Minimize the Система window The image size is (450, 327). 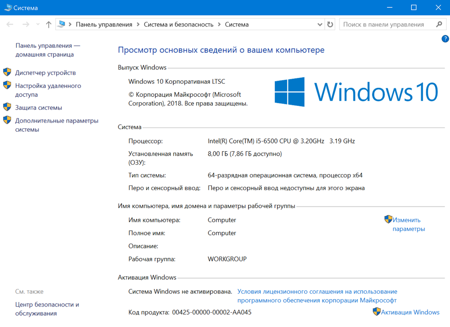389,7
